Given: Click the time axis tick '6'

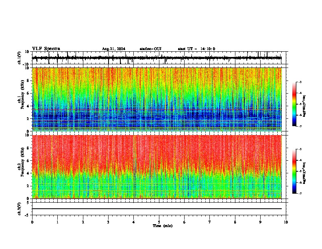Looking at the screenshot, I should click(184, 222).
